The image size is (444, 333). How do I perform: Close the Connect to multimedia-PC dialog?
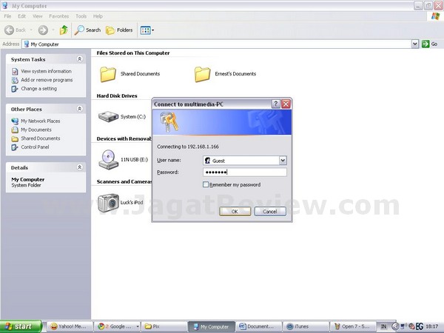tap(286, 104)
